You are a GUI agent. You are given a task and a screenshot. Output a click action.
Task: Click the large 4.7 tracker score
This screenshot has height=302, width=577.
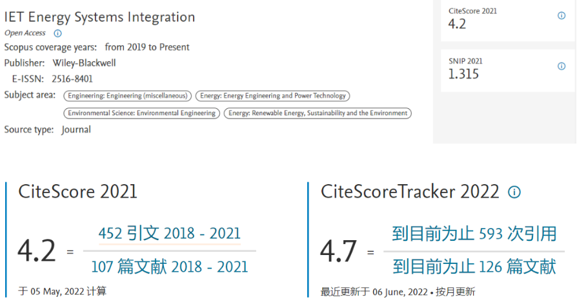[x=339, y=251]
